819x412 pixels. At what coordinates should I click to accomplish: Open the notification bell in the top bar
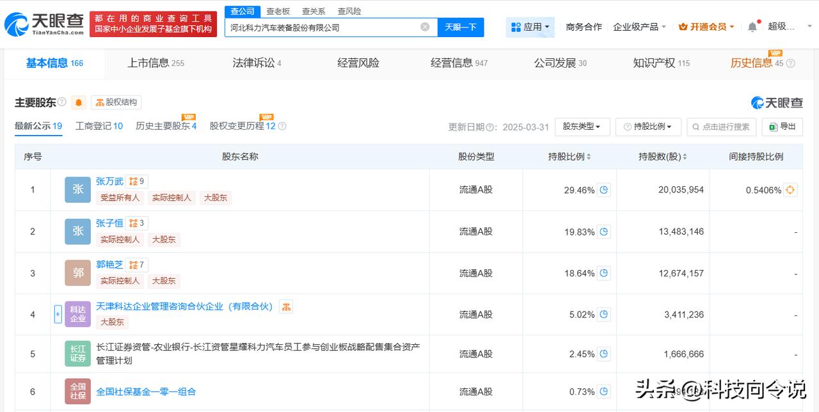[x=752, y=27]
